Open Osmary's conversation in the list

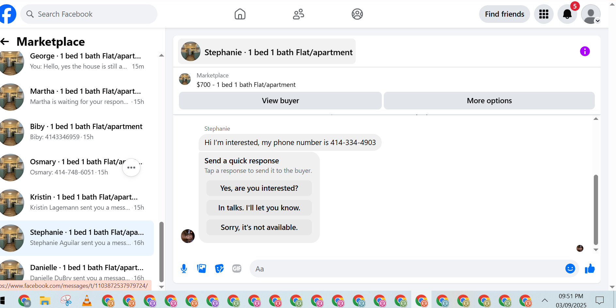[77, 167]
